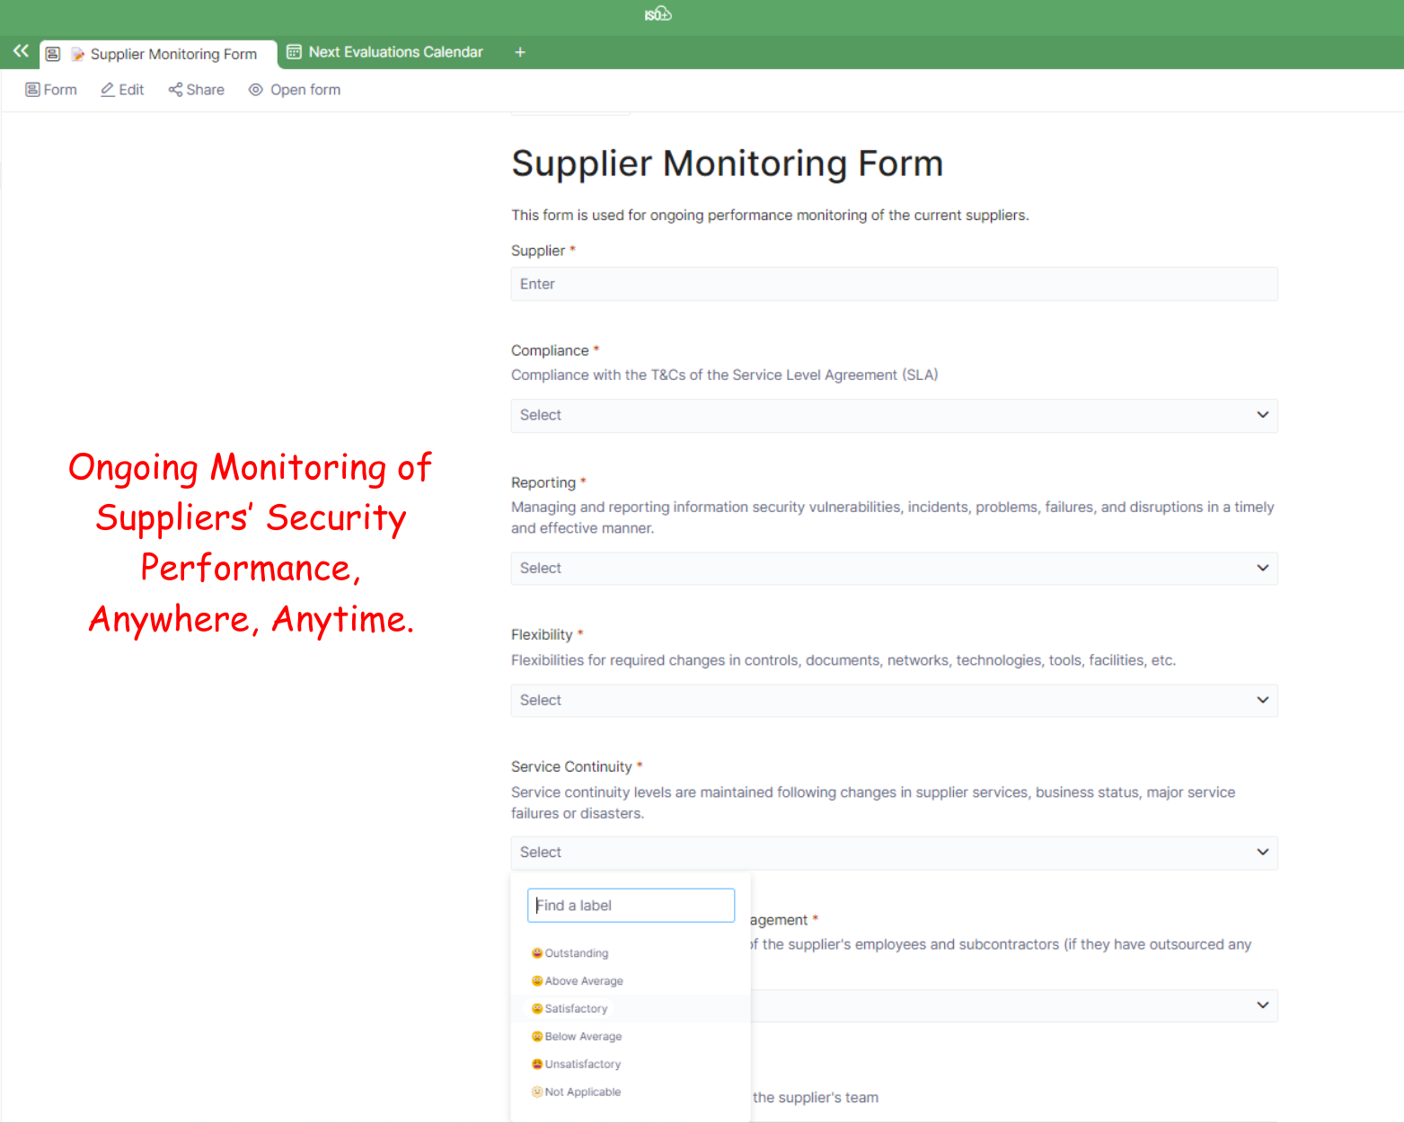Click the form view icon beside tab

point(53,54)
